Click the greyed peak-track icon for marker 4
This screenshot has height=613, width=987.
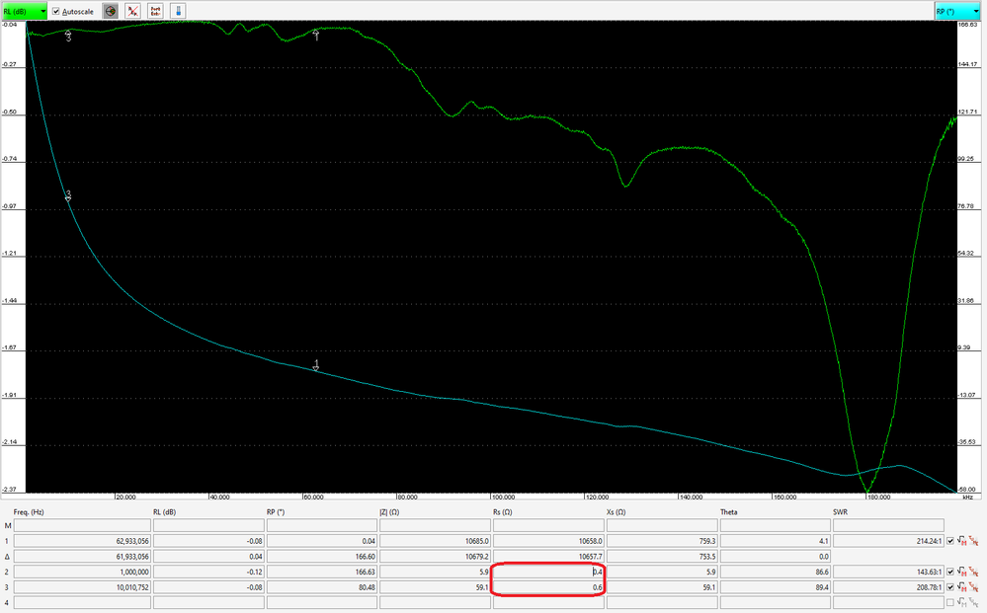974,602
